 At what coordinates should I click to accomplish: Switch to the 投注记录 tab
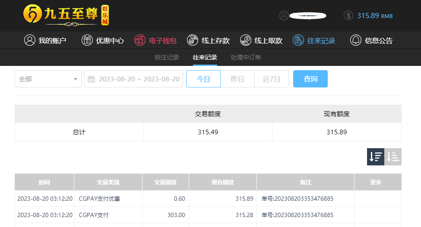click(167, 57)
